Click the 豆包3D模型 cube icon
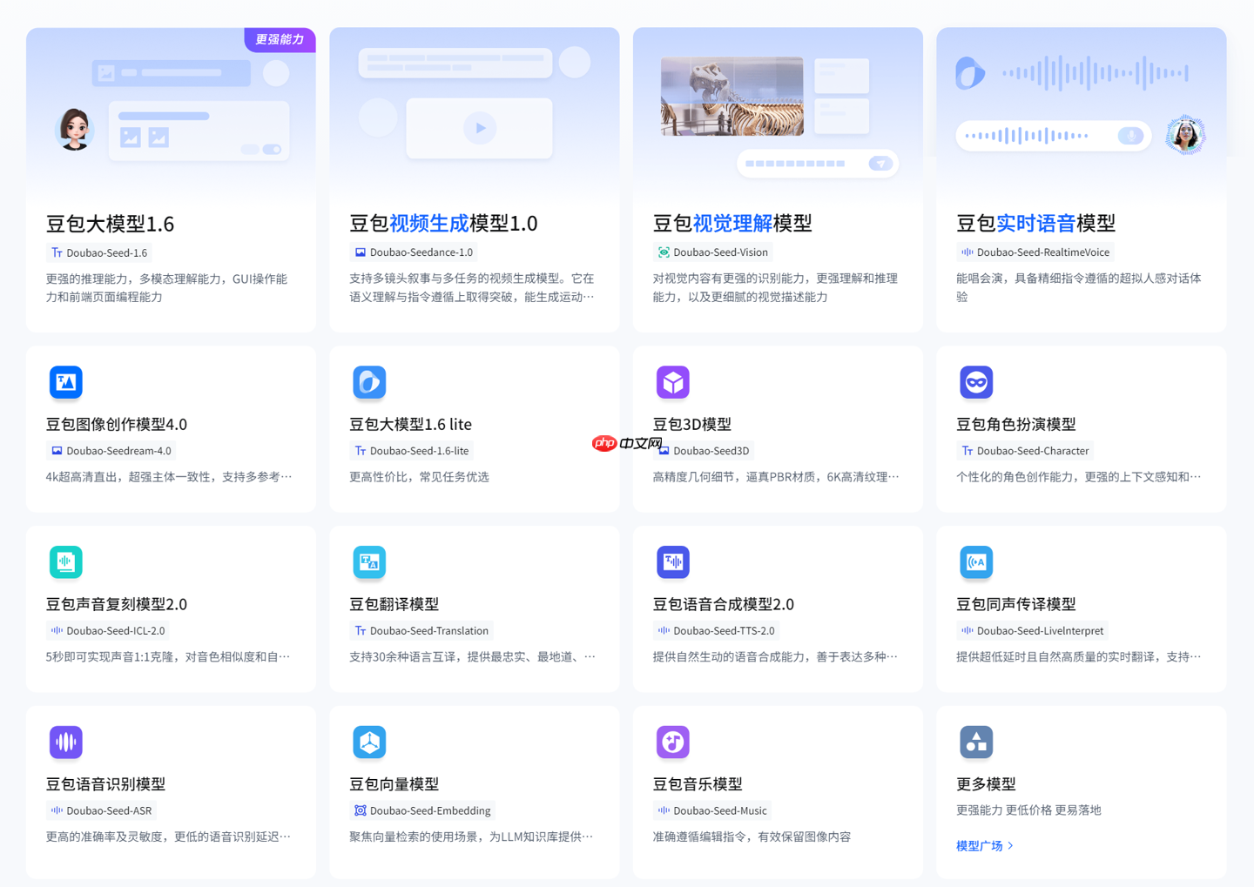This screenshot has width=1254, height=887. [672, 381]
